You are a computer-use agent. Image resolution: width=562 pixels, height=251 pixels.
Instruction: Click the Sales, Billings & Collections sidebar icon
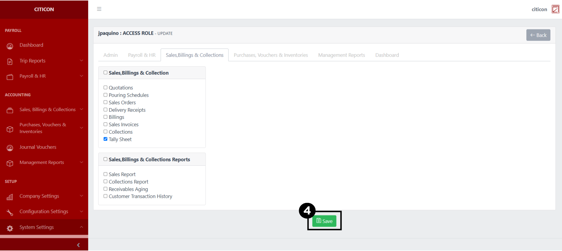[x=10, y=110]
